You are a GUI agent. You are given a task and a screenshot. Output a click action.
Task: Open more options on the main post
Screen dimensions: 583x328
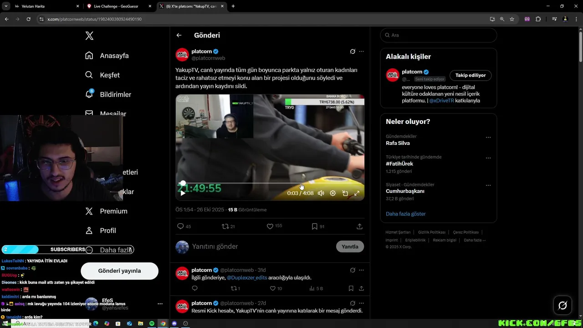361,51
